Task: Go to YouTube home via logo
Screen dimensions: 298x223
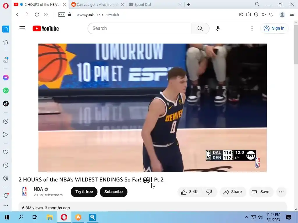Action: [x=46, y=28]
